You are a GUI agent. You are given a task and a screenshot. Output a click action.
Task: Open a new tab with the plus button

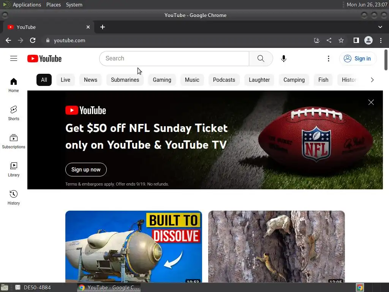pyautogui.click(x=103, y=27)
